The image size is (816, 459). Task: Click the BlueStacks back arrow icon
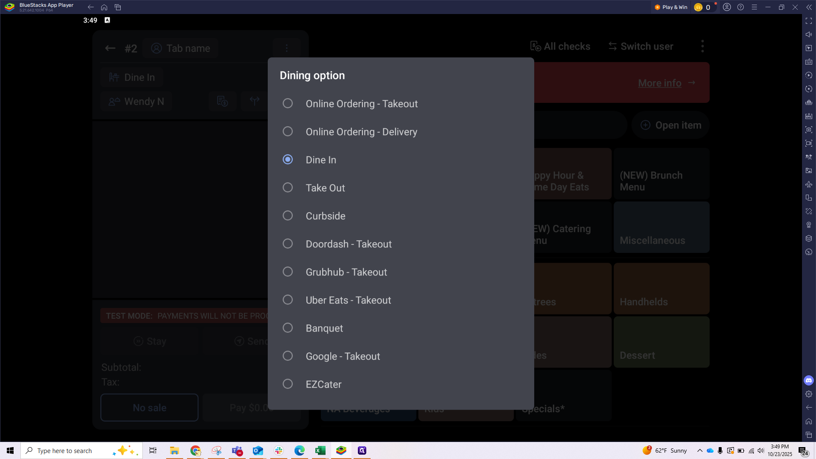pos(91,7)
